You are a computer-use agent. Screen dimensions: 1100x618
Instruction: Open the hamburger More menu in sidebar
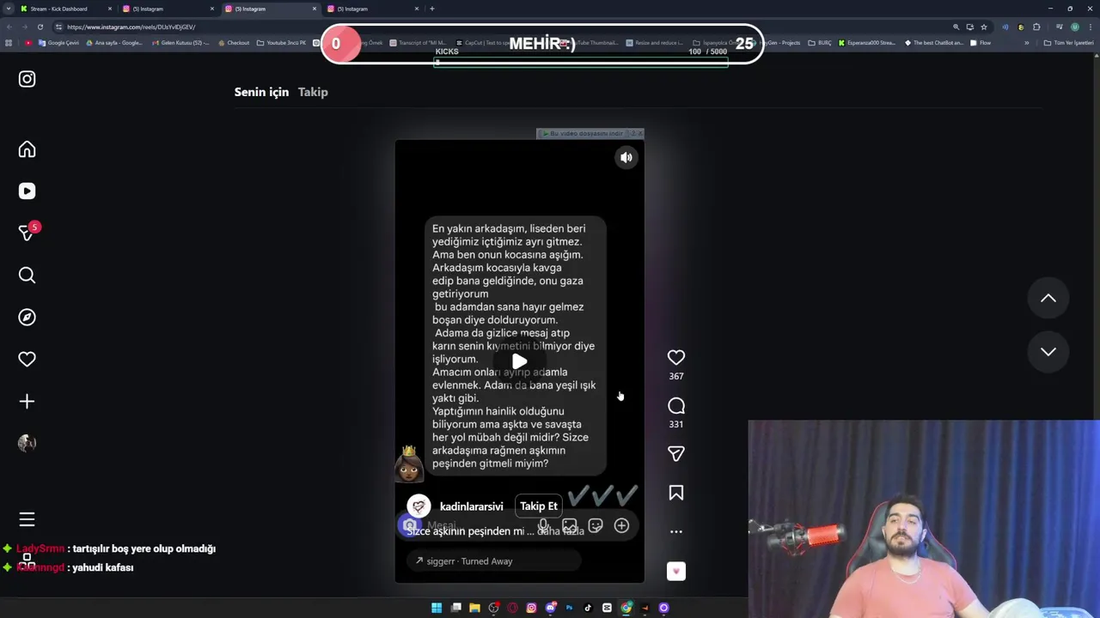pos(27,519)
